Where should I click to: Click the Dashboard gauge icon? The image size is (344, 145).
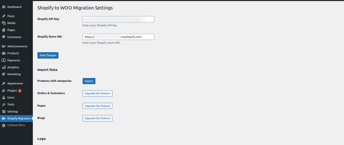coord(4,7)
